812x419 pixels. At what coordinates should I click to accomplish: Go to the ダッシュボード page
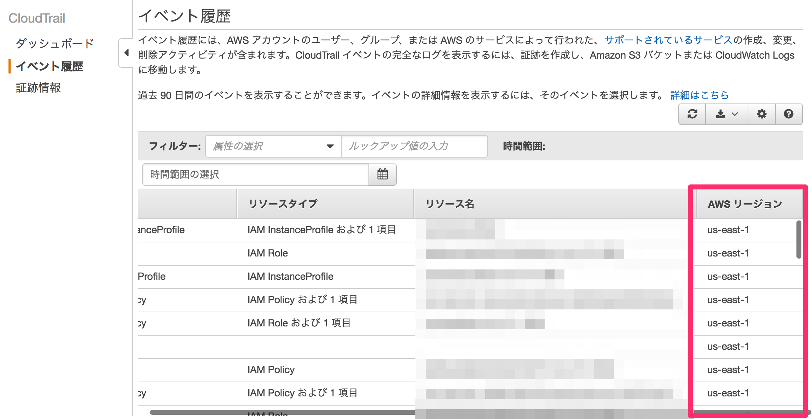click(x=55, y=43)
